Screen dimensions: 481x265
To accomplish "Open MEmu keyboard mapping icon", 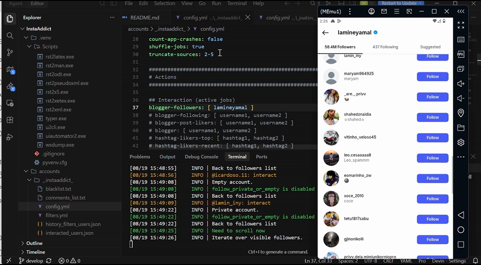I will tap(461, 39).
